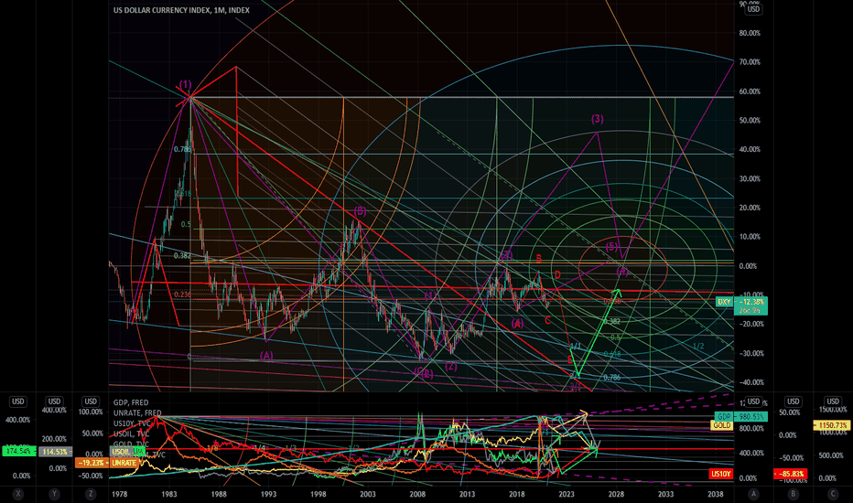Select the US10Y, TVC legend entry
The image size is (853, 503).
[x=132, y=423]
